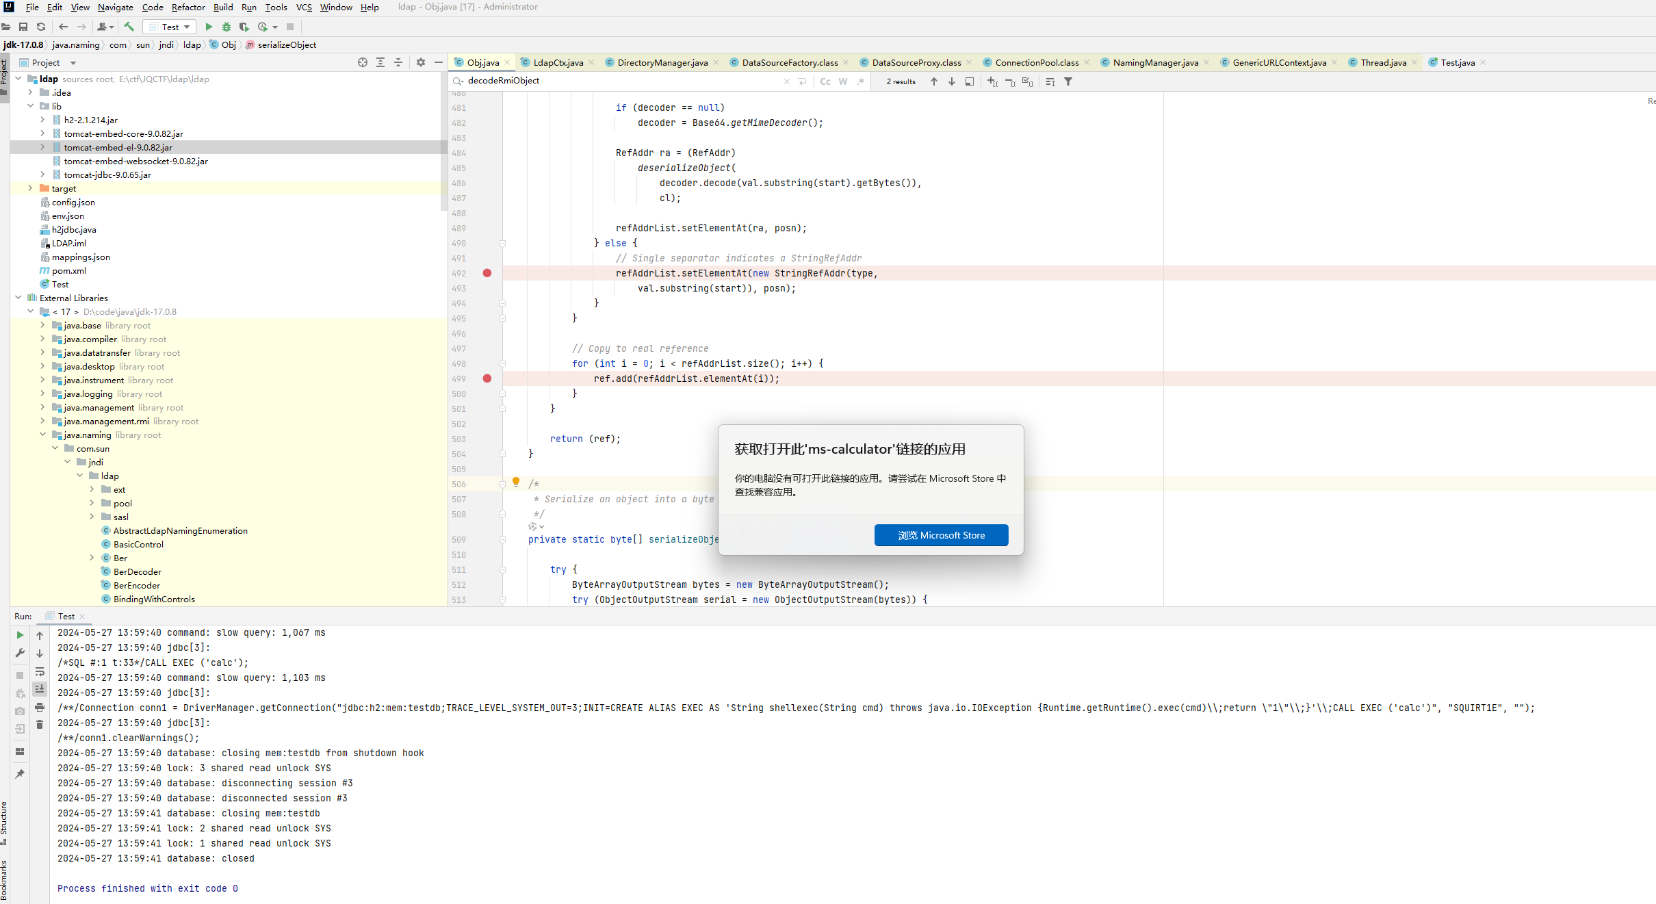Click the Profile run clock icon
This screenshot has height=904, width=1656.
[x=263, y=27]
